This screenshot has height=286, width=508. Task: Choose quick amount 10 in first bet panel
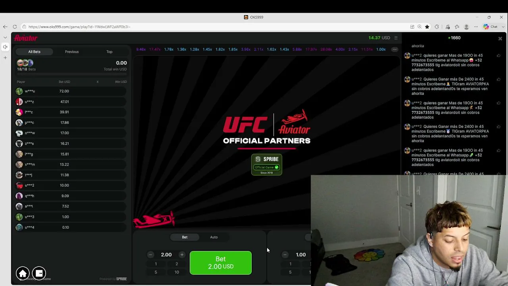(177, 272)
